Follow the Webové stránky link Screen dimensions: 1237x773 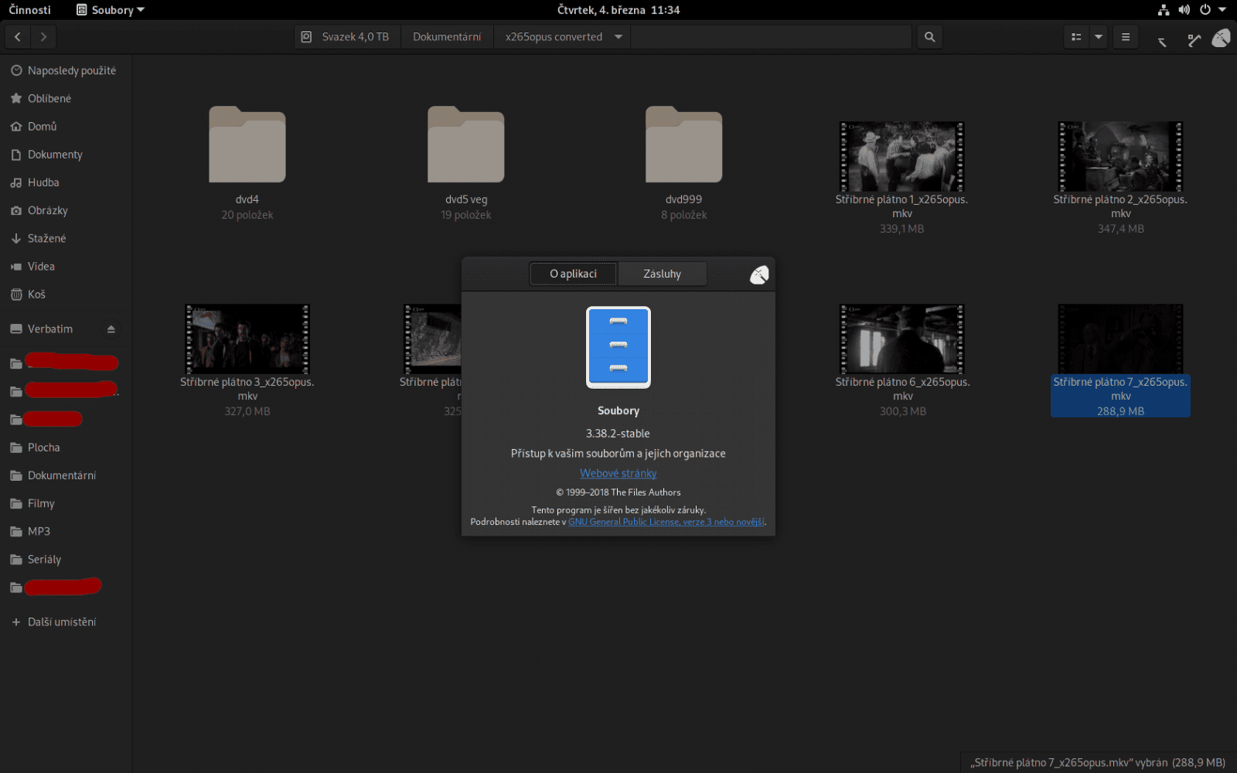point(618,472)
